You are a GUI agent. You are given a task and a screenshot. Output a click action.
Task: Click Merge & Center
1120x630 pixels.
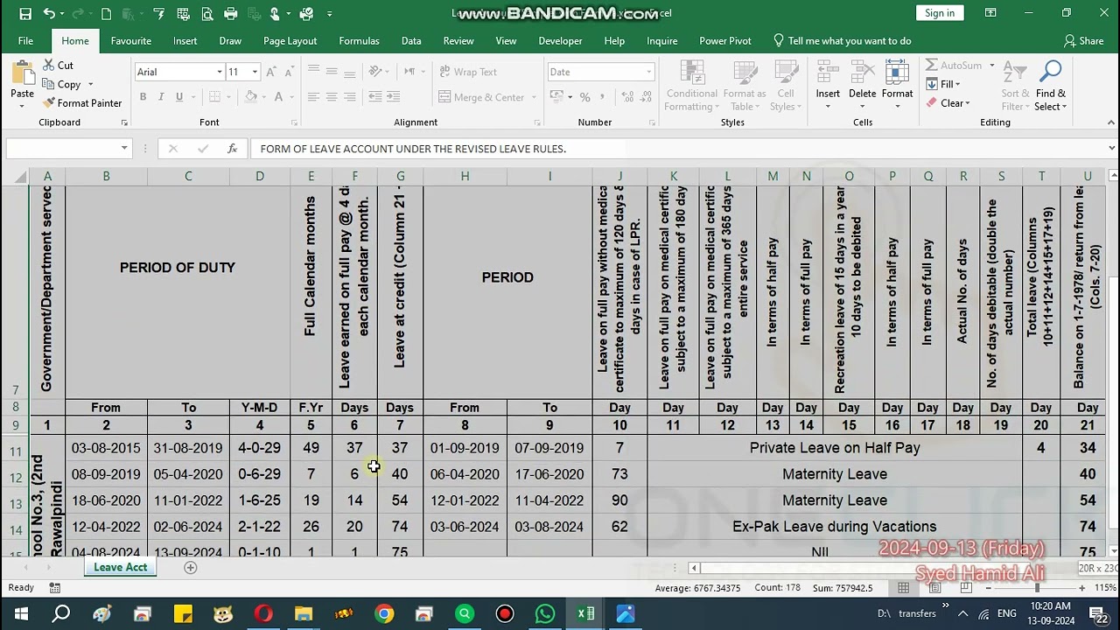(481, 97)
